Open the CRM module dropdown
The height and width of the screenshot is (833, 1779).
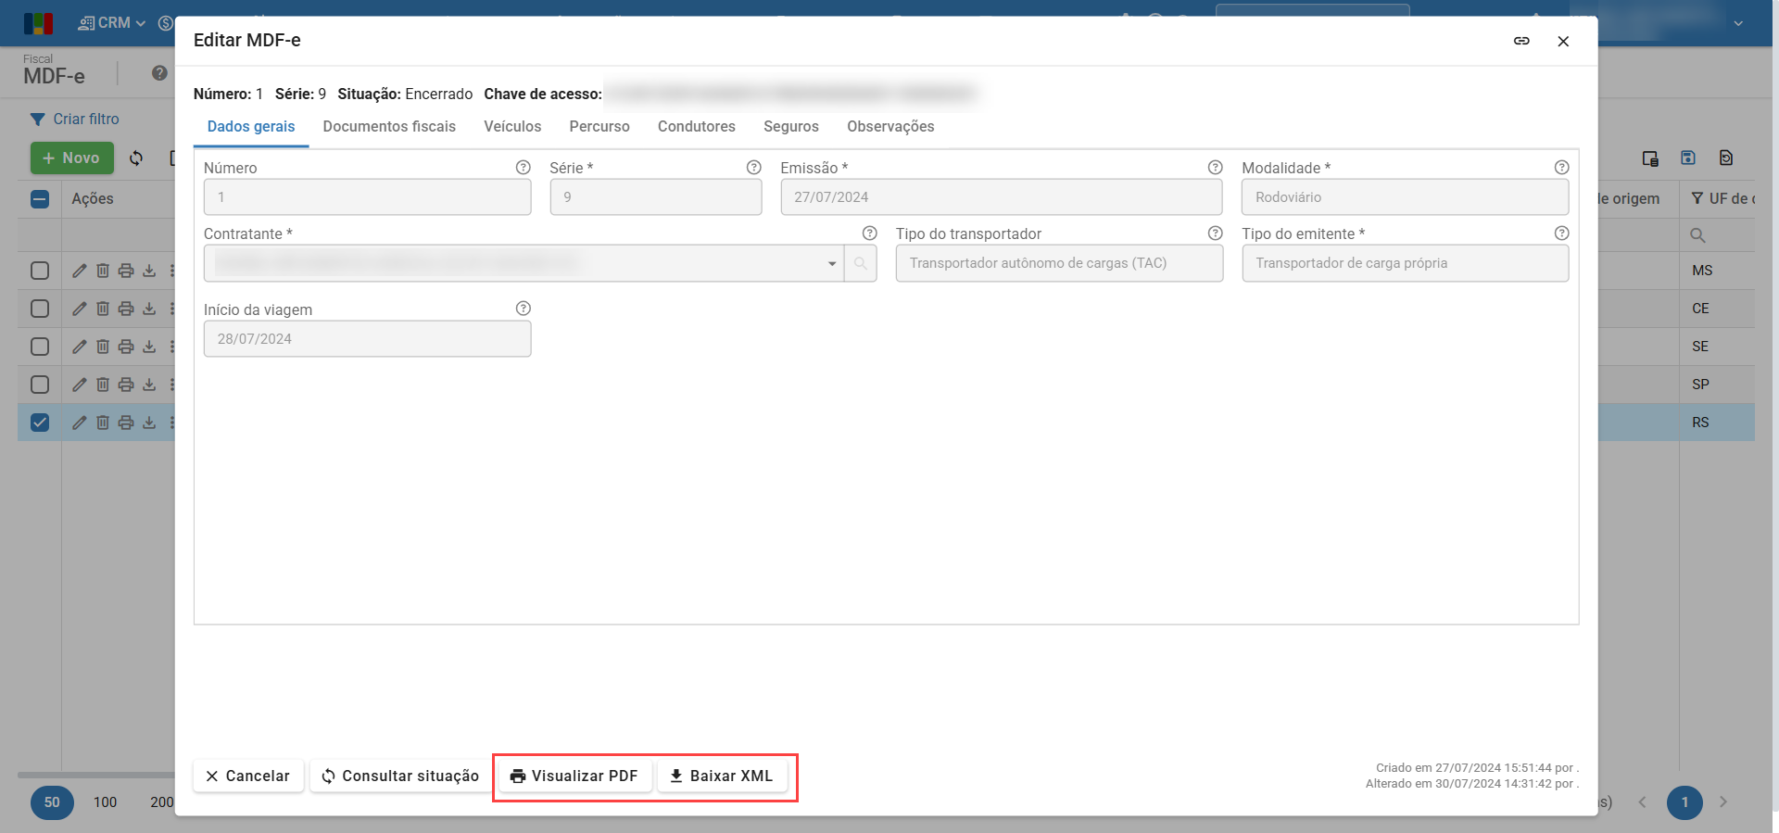112,23
